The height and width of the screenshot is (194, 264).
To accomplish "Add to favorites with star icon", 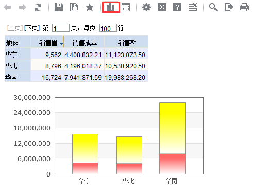I will pos(90,7).
